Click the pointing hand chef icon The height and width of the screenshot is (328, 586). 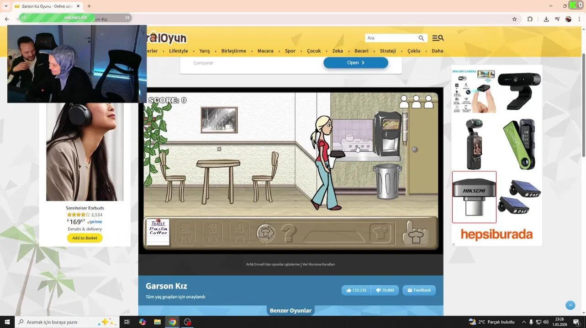[x=415, y=233]
